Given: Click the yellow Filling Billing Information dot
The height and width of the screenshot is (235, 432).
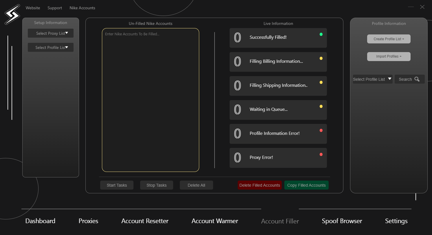Looking at the screenshot, I should click(x=321, y=58).
